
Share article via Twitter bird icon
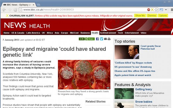point(102,39)
